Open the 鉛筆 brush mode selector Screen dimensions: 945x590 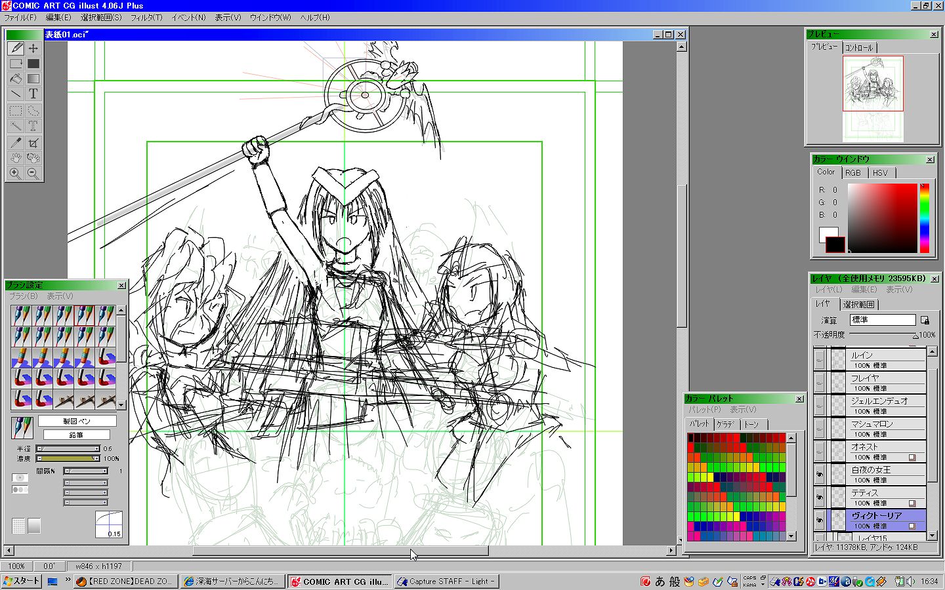tap(76, 435)
